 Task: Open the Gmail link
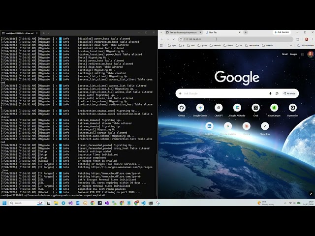[284, 54]
